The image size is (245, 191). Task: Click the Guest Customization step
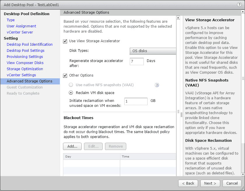click(x=25, y=87)
